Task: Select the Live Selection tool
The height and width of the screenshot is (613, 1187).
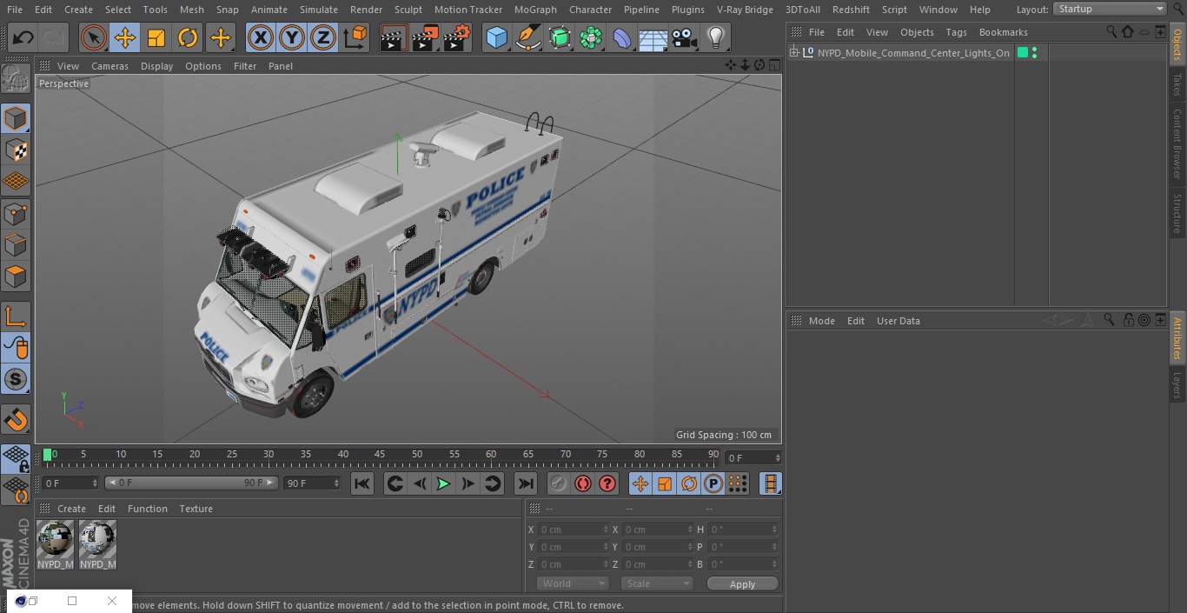Action: click(x=94, y=37)
